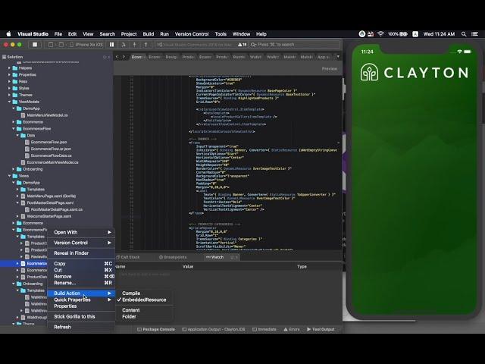Screen dimensions: 485x364
Task: Stop debugging with the square Stop button
Action: (x=35, y=45)
